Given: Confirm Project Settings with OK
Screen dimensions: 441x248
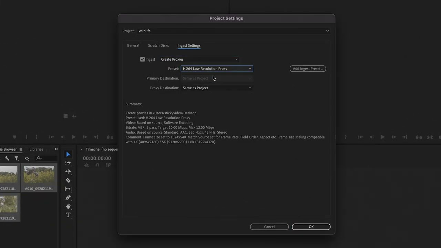Looking at the screenshot, I should click(311, 227).
